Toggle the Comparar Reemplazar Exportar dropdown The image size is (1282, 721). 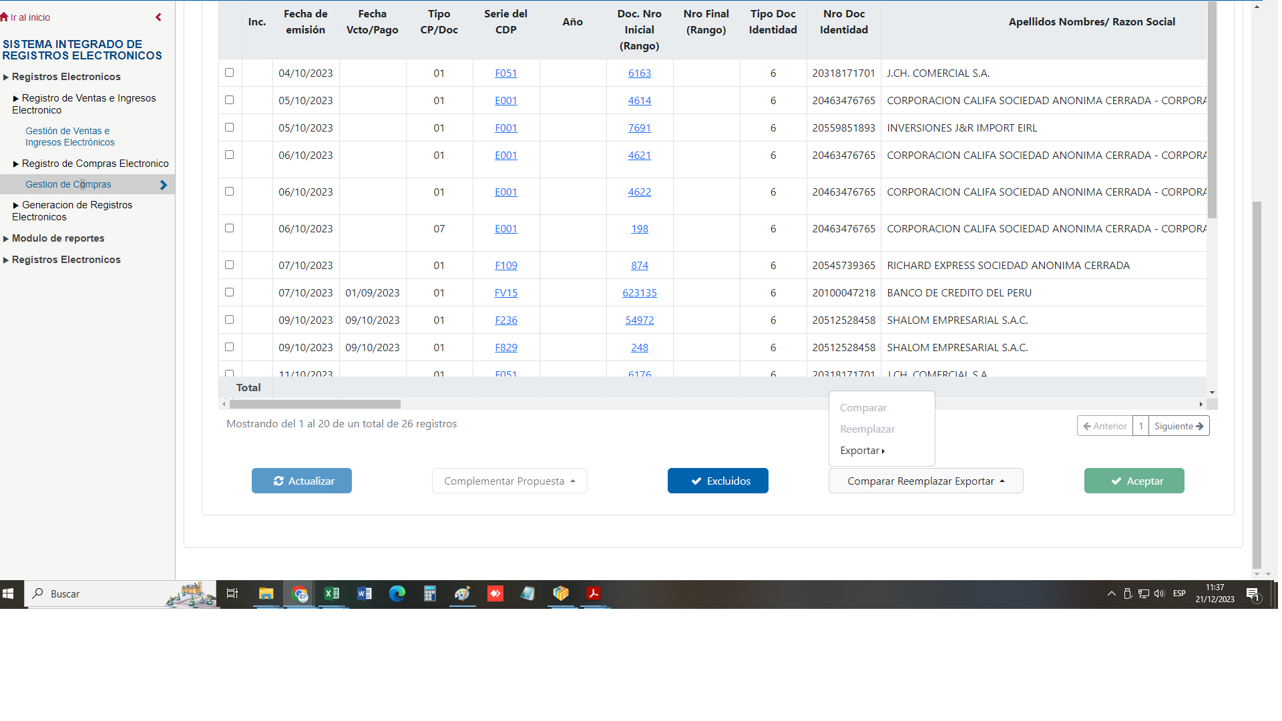click(925, 481)
